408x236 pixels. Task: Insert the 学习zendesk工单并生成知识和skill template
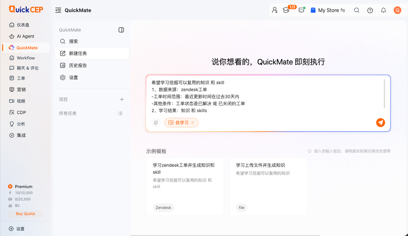pos(185,187)
